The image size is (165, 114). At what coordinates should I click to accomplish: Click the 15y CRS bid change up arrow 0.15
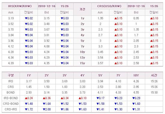point(154,63)
